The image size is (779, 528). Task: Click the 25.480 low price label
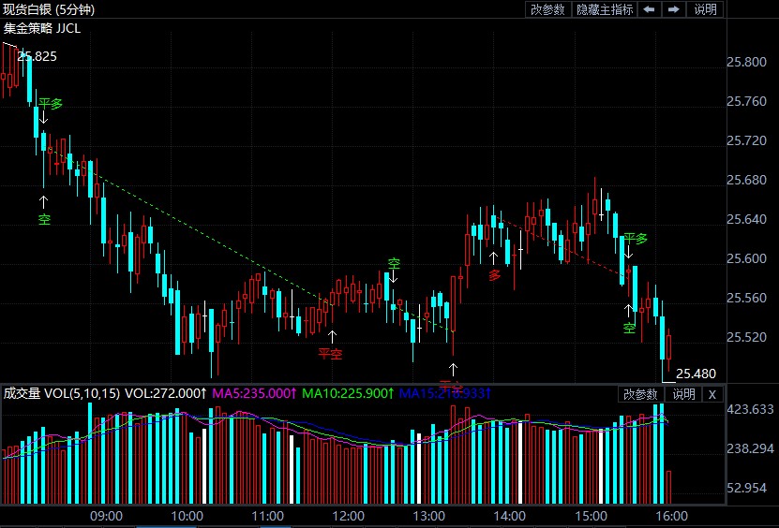pos(696,373)
